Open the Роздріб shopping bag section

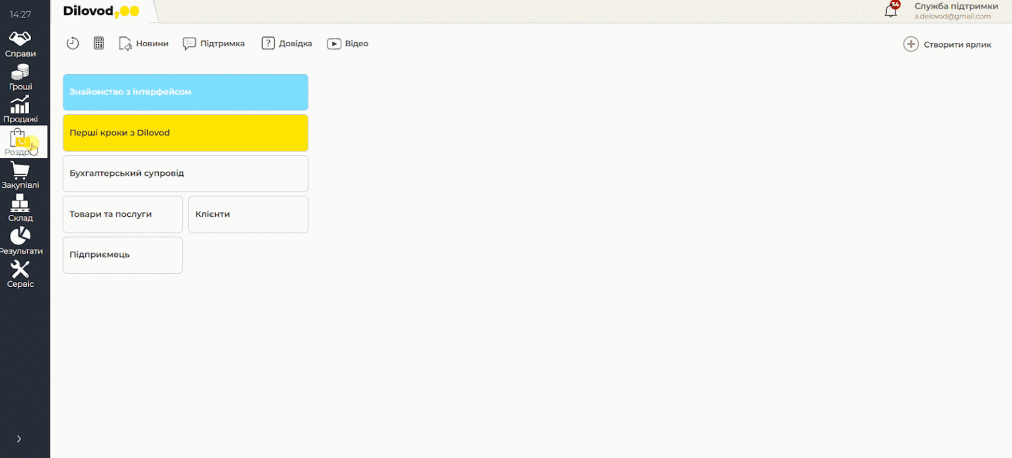pyautogui.click(x=21, y=142)
